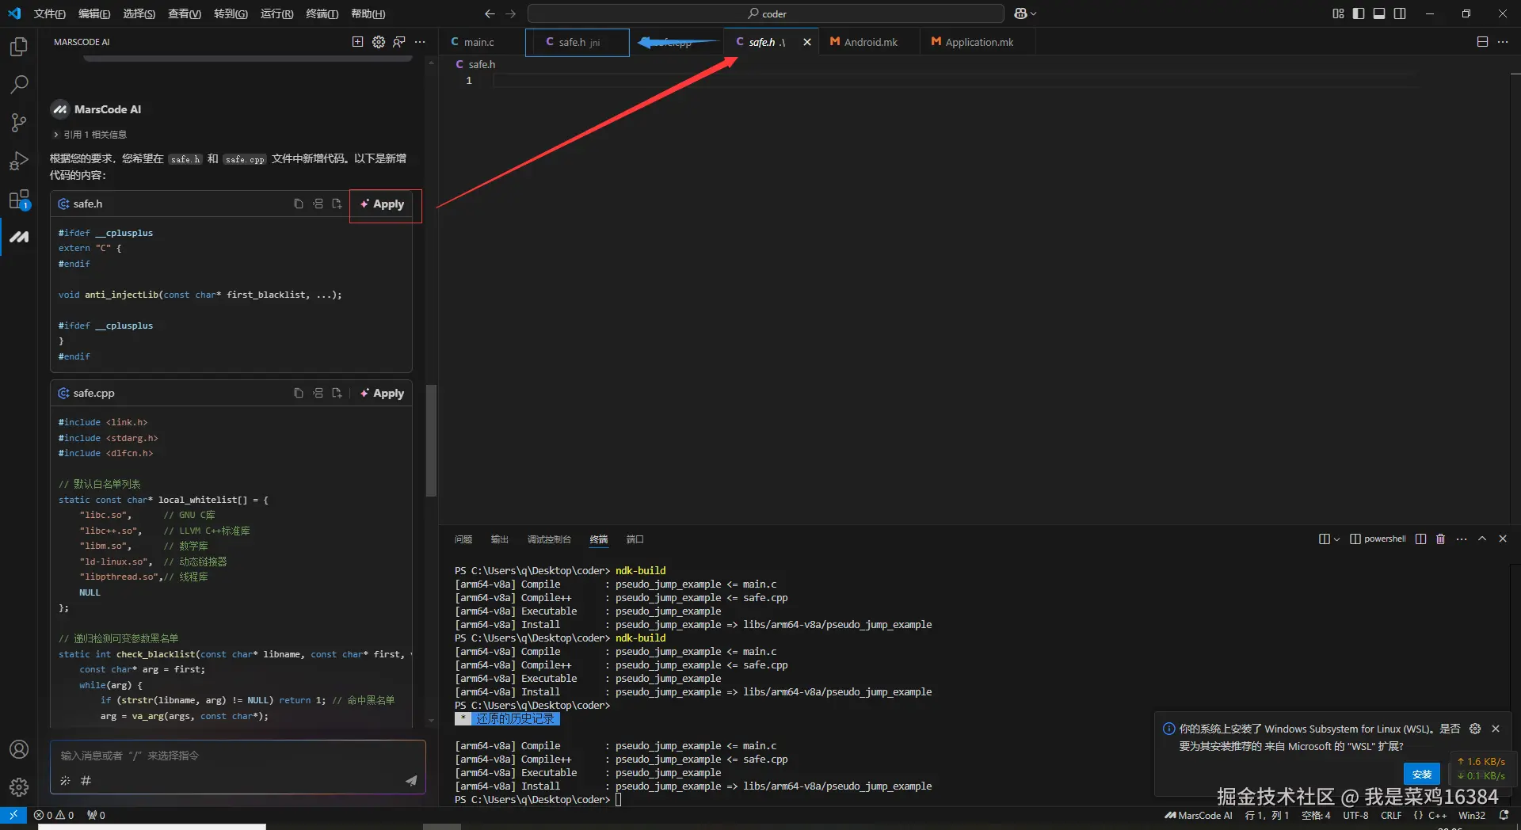Open editor more actions menu
The image size is (1521, 830).
[x=1503, y=42]
